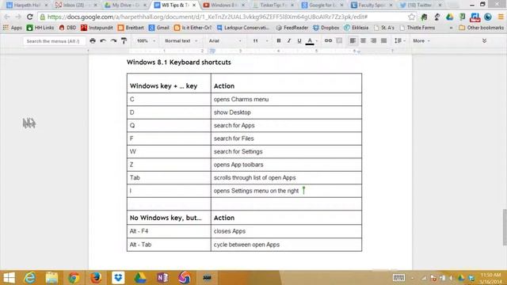Viewport: 507px width, 285px height.
Task: Insert a comment from toolbar
Action: click(x=339, y=40)
